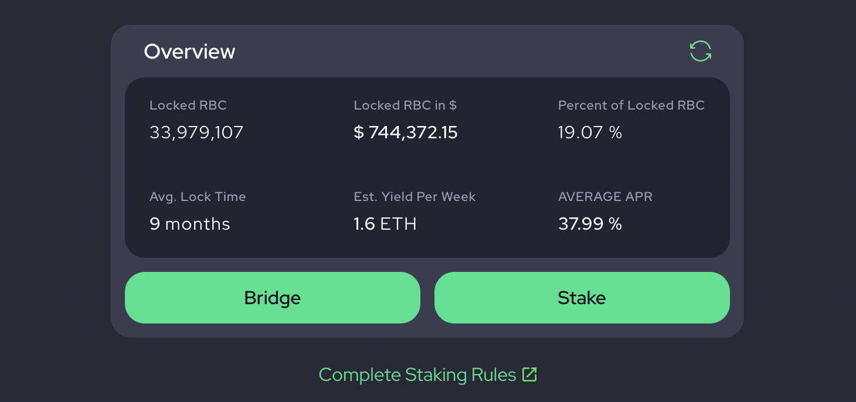Click the $ 744,372.15 locked value
856x402 pixels.
tap(406, 132)
